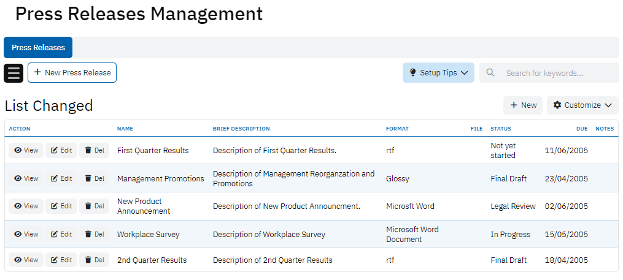Screen dimensions: 623x280
Task: Click the New Press Release button
Action: click(x=72, y=73)
